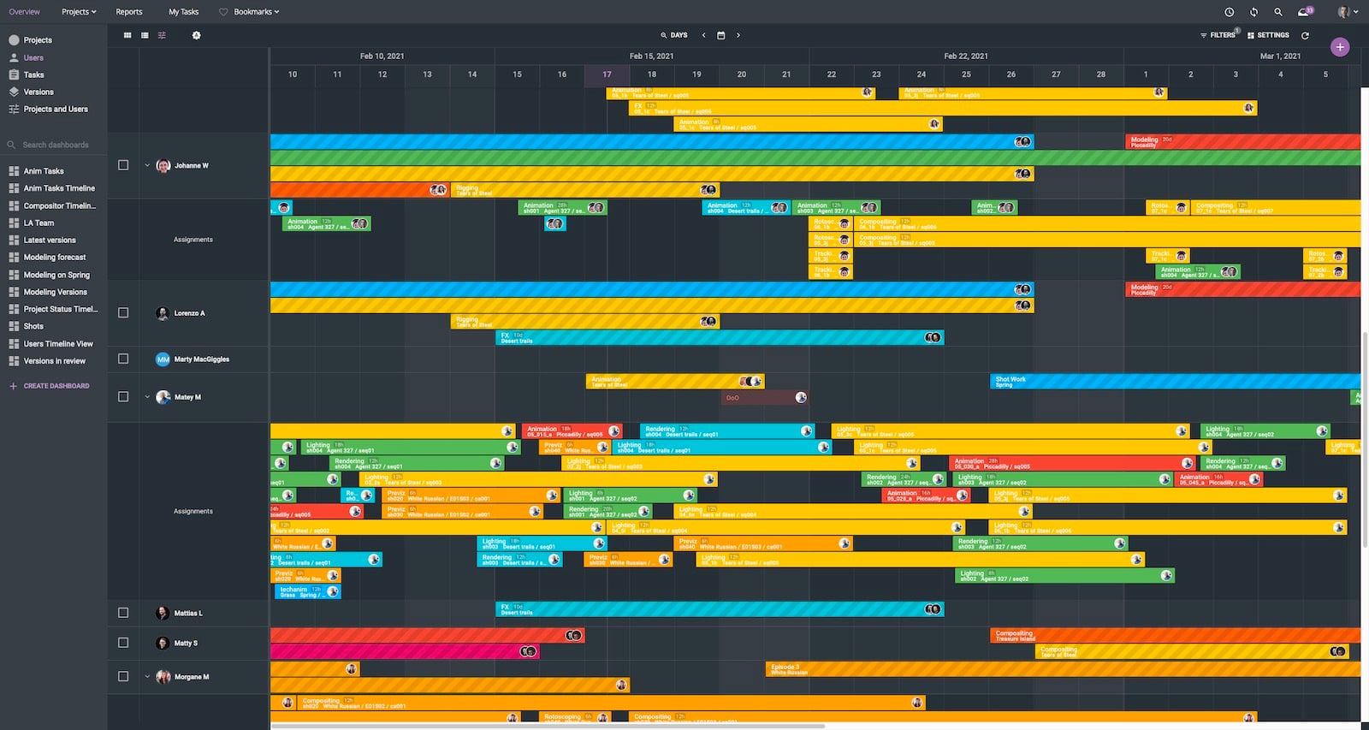Check the box for Mattias L
Viewport: 1369px width, 730px height.
123,613
